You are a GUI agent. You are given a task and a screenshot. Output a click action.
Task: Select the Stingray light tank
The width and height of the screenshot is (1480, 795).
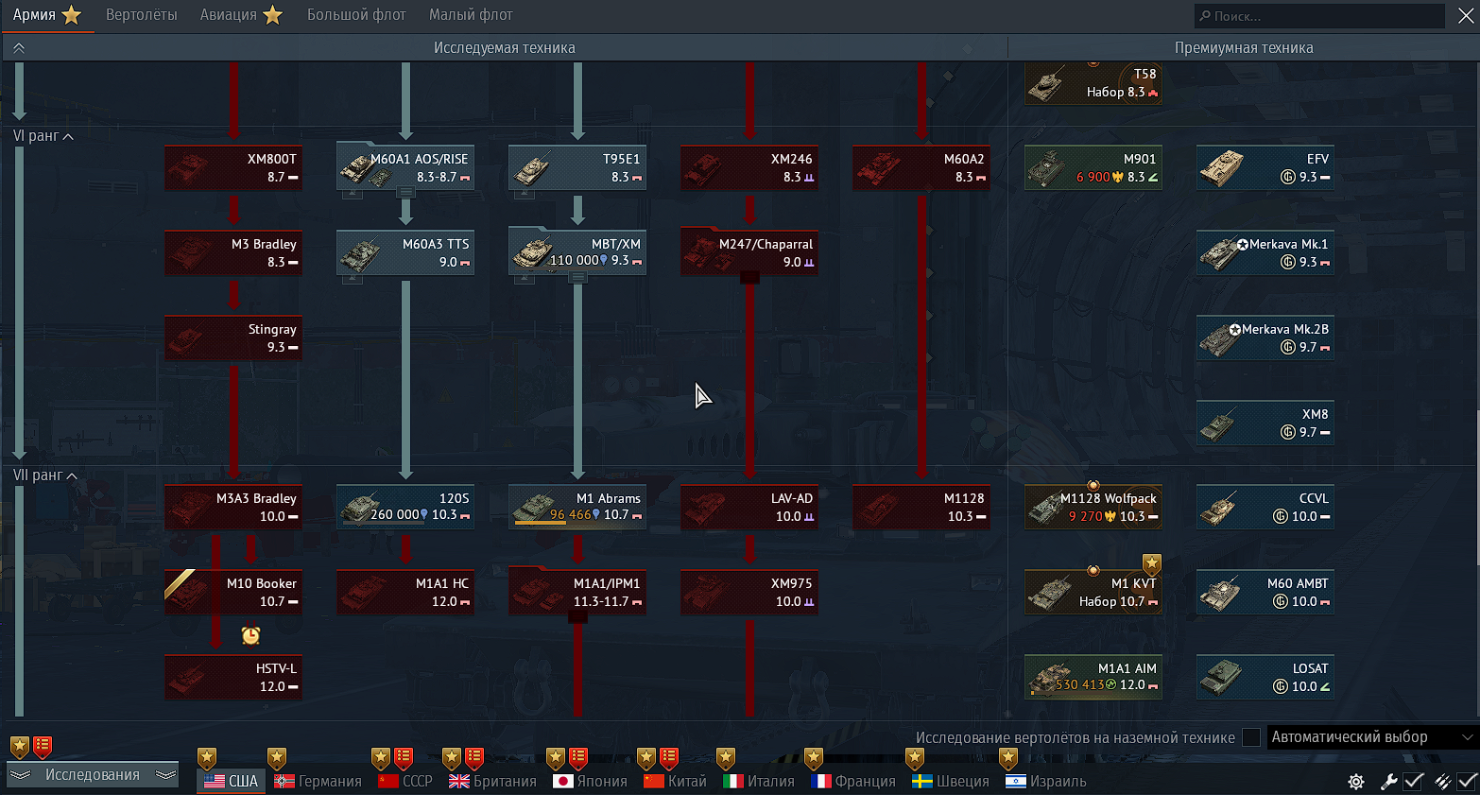click(233, 337)
